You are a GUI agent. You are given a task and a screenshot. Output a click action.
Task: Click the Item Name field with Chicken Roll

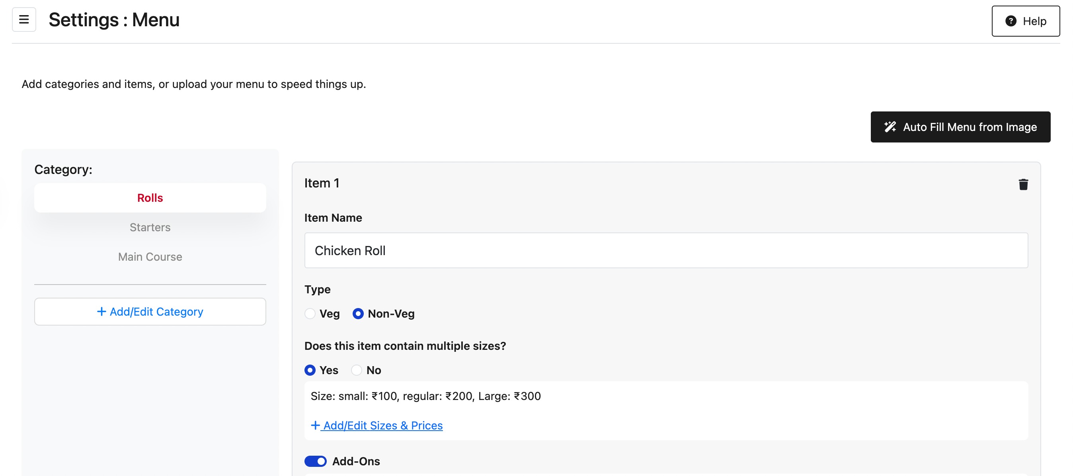click(x=665, y=251)
